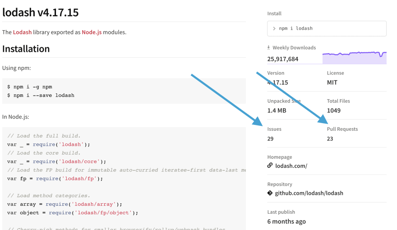Click the Total Files value 1049
The width and height of the screenshot is (397, 230).
(x=334, y=110)
